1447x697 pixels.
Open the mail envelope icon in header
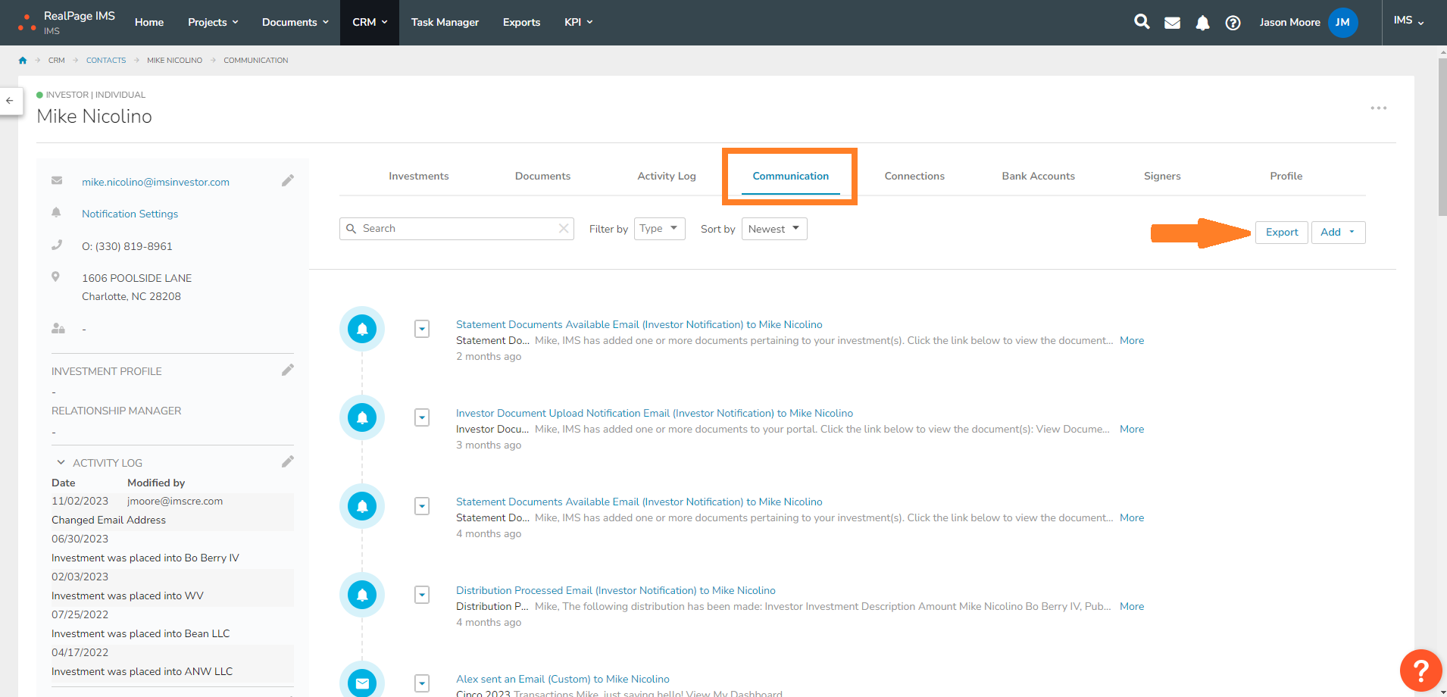pyautogui.click(x=1172, y=23)
